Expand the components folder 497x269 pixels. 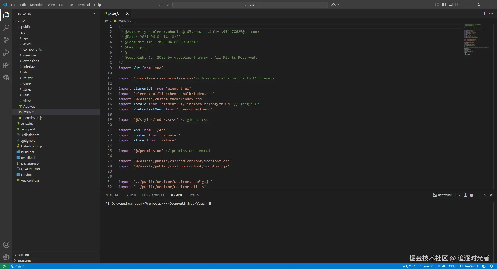coord(32,49)
